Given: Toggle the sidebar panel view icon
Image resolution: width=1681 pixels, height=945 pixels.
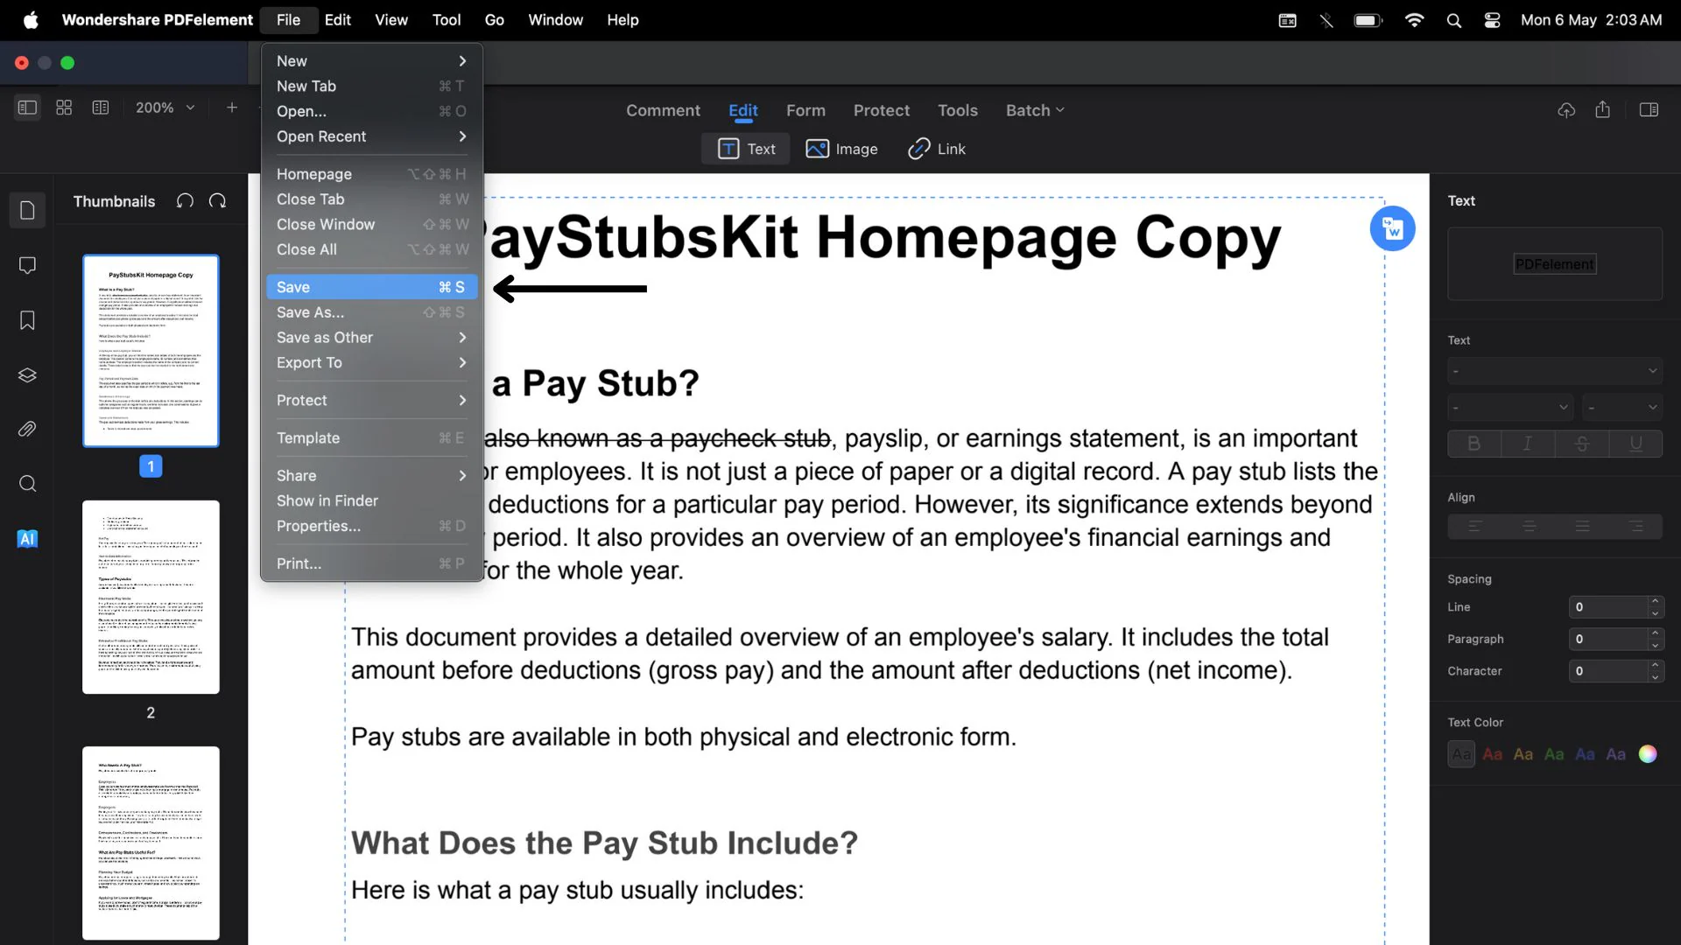Looking at the screenshot, I should pos(27,108).
